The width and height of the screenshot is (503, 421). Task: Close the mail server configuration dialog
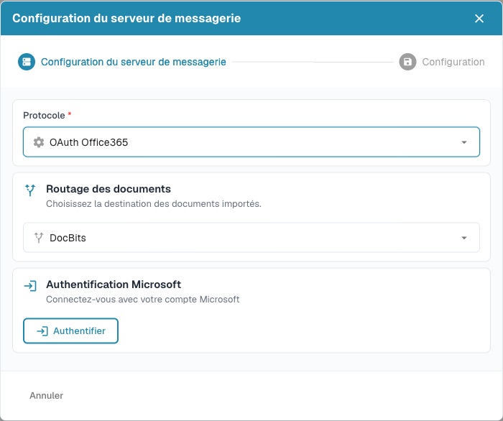tap(479, 19)
